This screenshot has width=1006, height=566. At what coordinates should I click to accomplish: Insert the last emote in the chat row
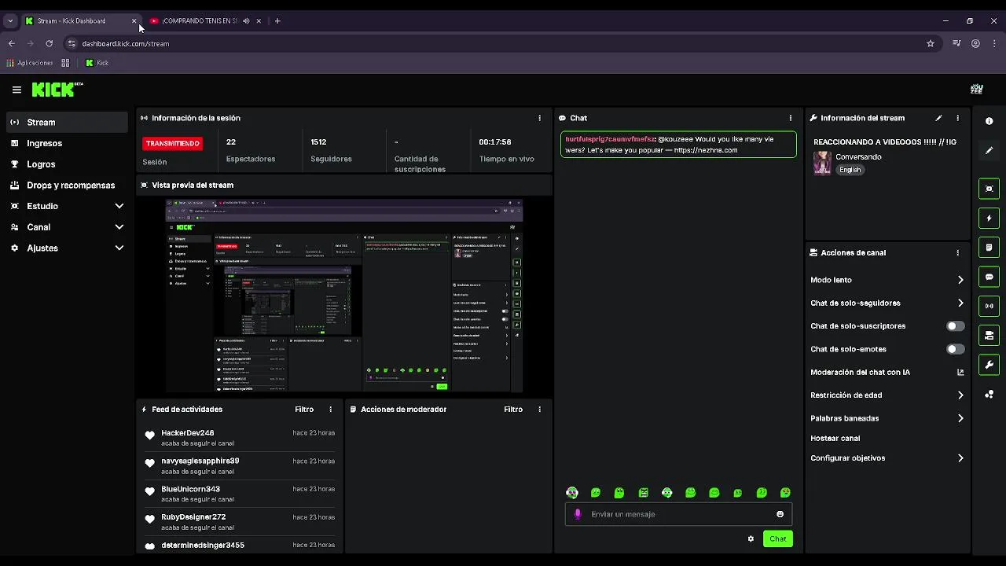[785, 493]
